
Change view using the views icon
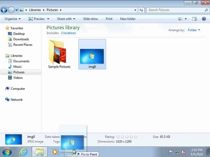point(180,19)
